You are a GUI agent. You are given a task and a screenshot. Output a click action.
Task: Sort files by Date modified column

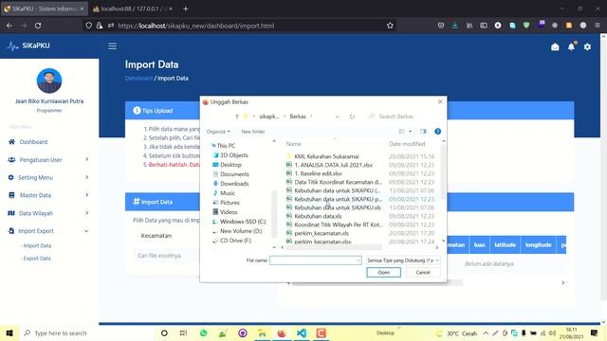407,144
